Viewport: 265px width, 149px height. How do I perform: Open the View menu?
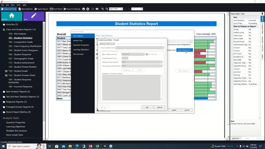[x=13, y=5]
